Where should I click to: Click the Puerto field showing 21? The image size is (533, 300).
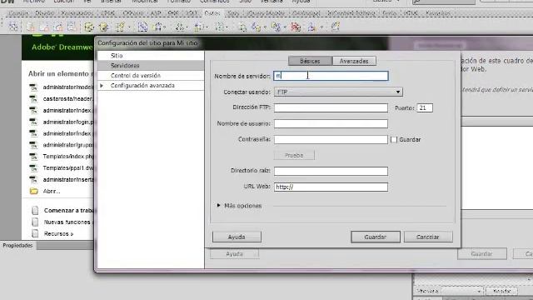pos(425,107)
